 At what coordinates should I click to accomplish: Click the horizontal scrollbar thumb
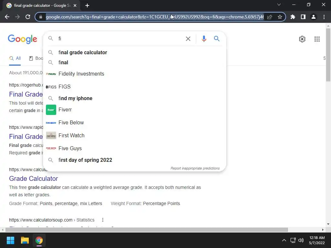click(147, 230)
